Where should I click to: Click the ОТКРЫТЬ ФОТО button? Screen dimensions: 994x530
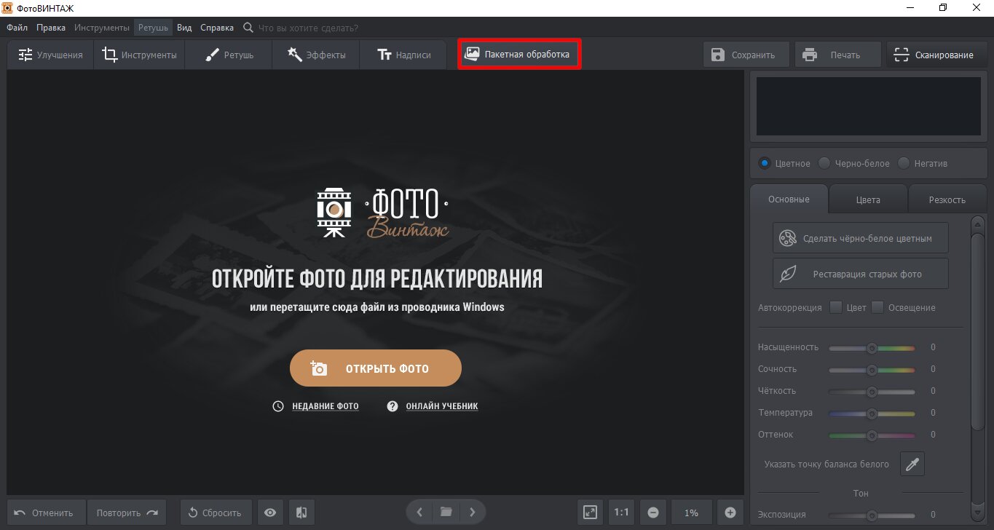tap(375, 368)
